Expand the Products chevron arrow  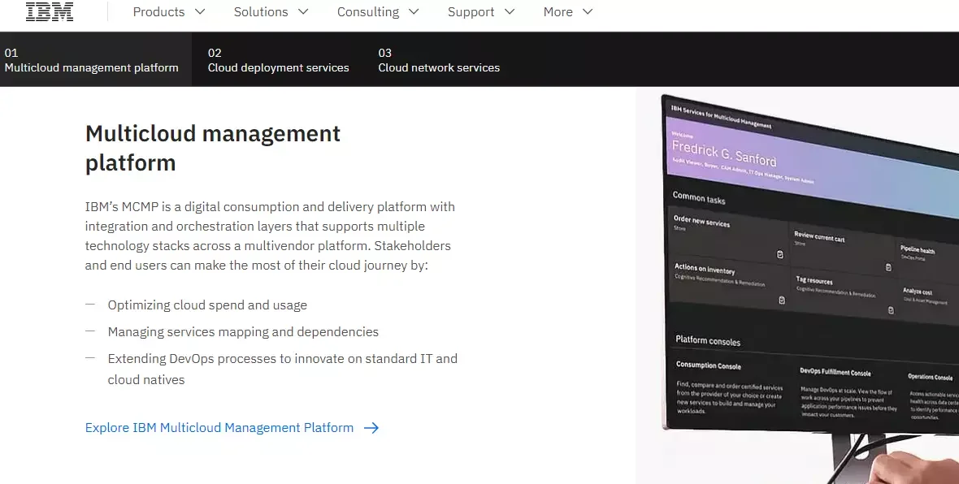[x=200, y=11]
